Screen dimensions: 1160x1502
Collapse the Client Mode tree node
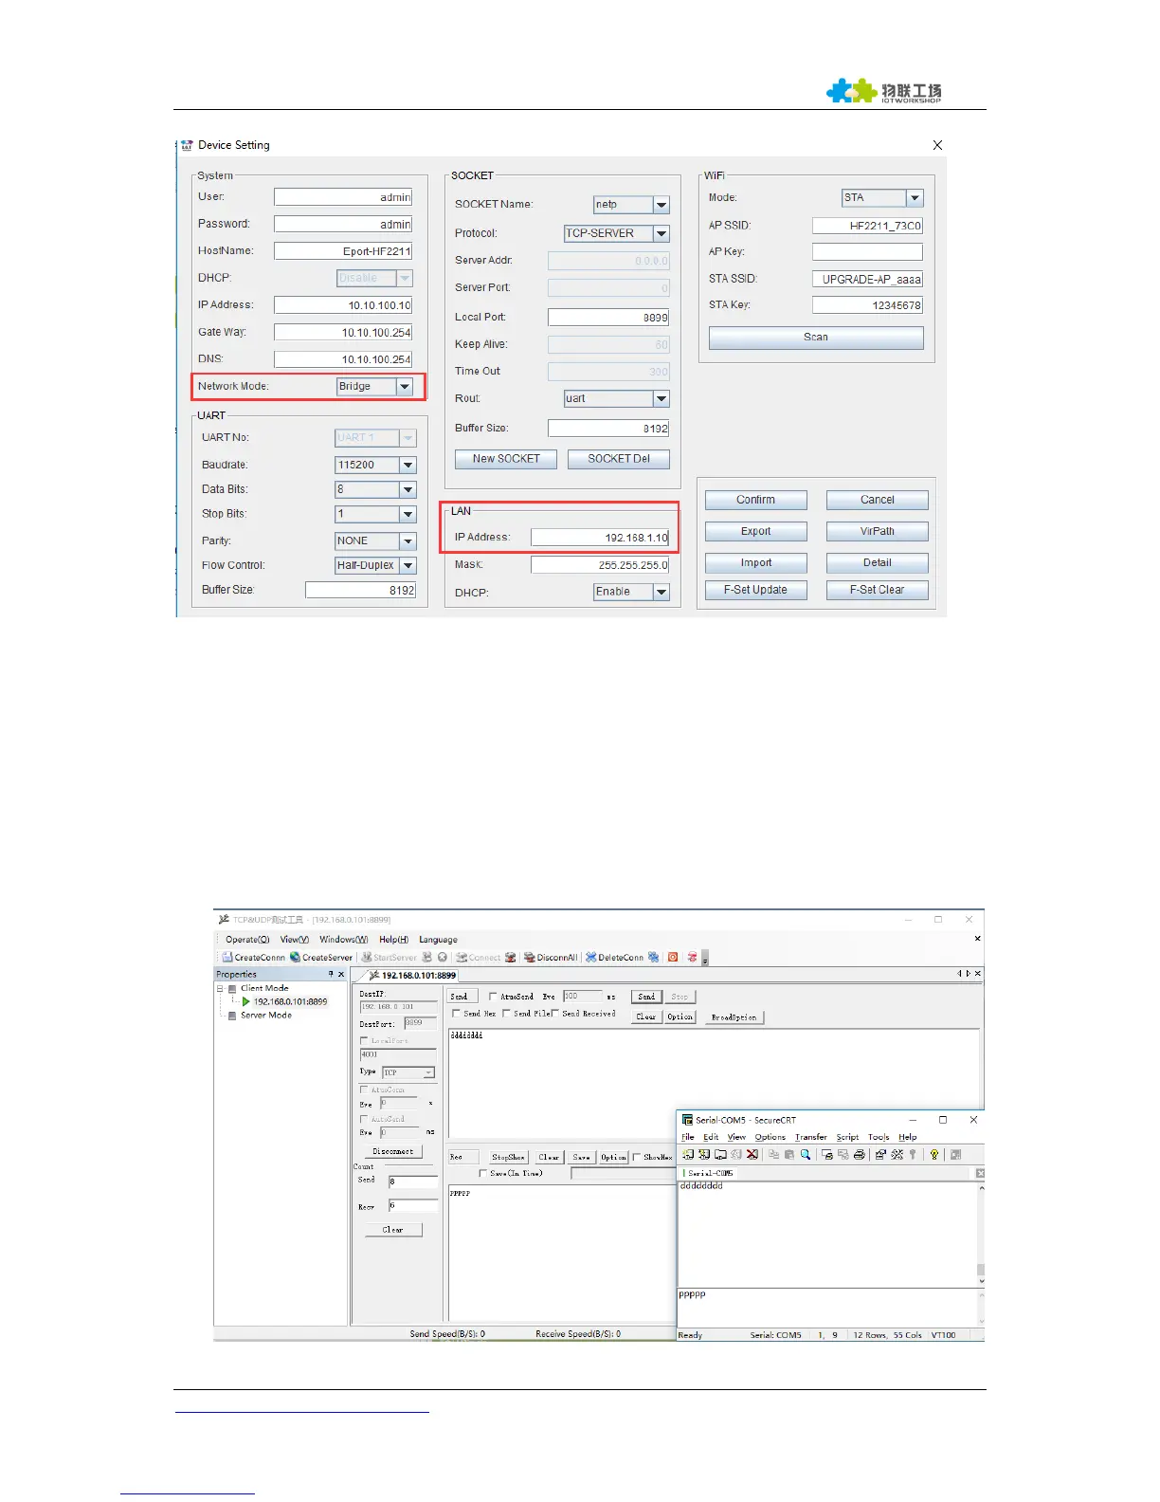tap(220, 988)
